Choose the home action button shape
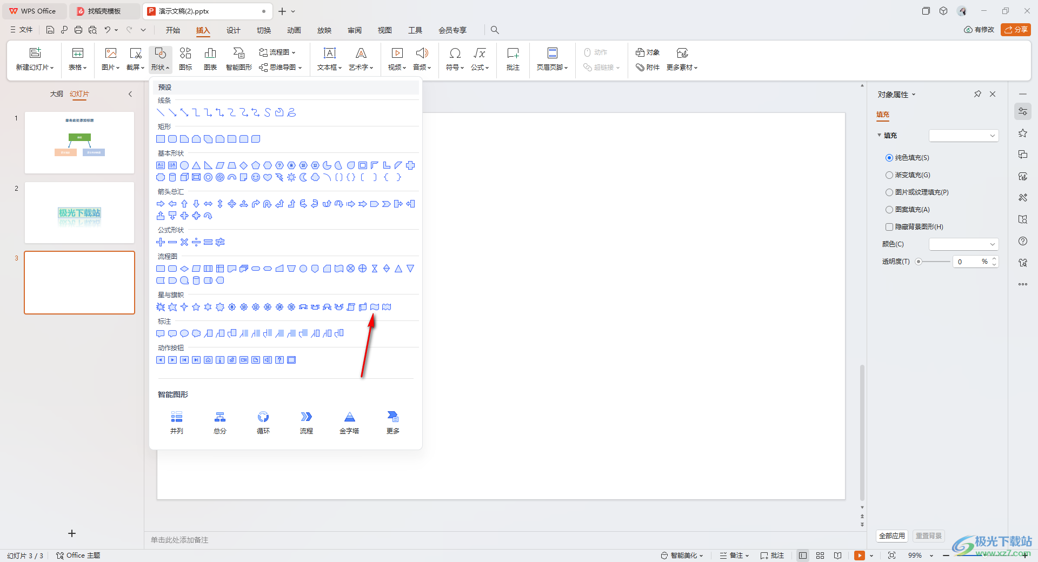Image resolution: width=1038 pixels, height=562 pixels. pyautogui.click(x=208, y=360)
